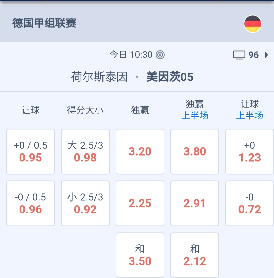274x278 pixels.
Task: Expand more markets with the arrow after 96
Action: pos(266,55)
